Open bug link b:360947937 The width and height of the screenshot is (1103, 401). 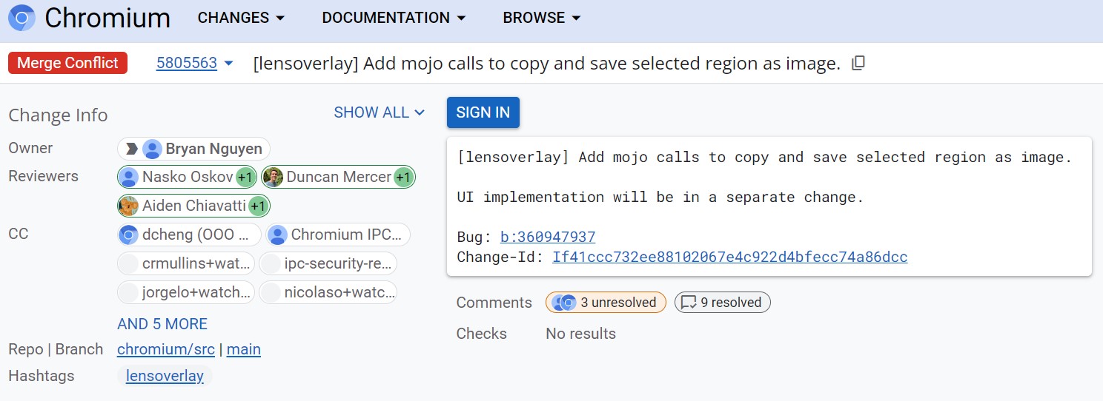pyautogui.click(x=548, y=237)
